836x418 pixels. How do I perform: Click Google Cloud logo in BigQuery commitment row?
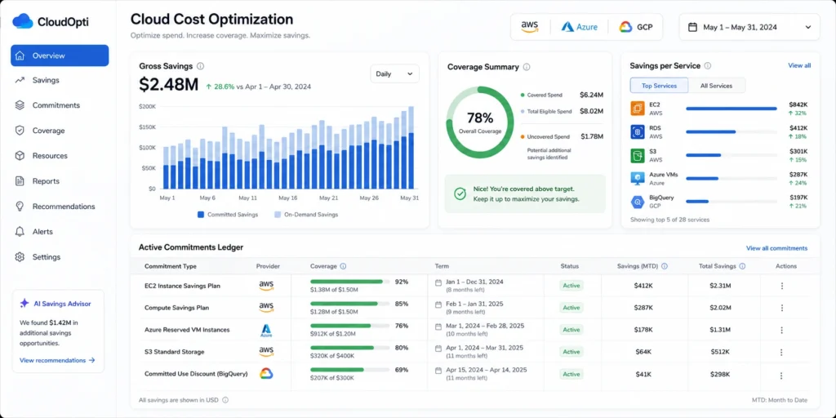266,374
